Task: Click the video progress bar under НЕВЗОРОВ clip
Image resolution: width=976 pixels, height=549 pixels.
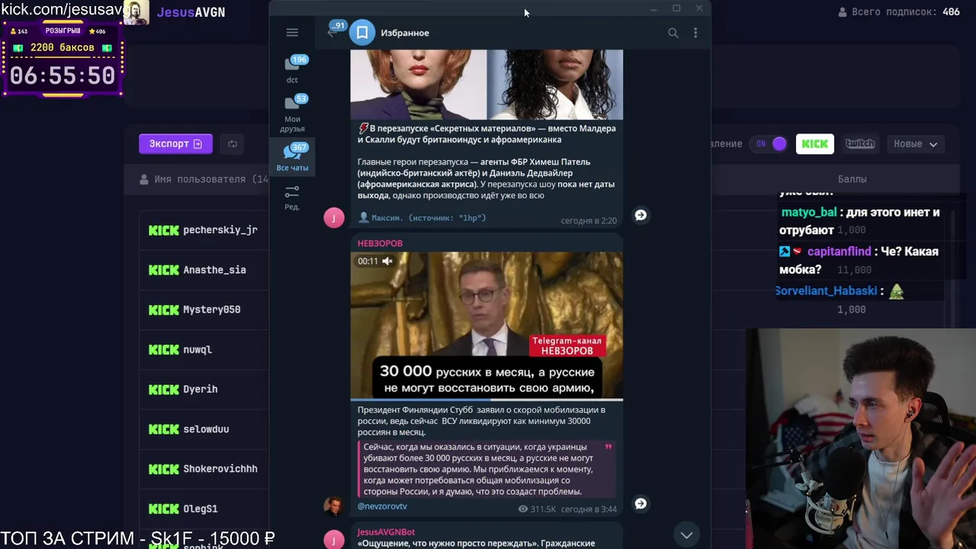Action: pos(486,399)
